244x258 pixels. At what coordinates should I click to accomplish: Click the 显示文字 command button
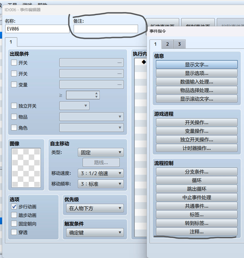(x=196, y=64)
